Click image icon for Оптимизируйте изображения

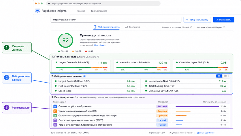point(55,106)
